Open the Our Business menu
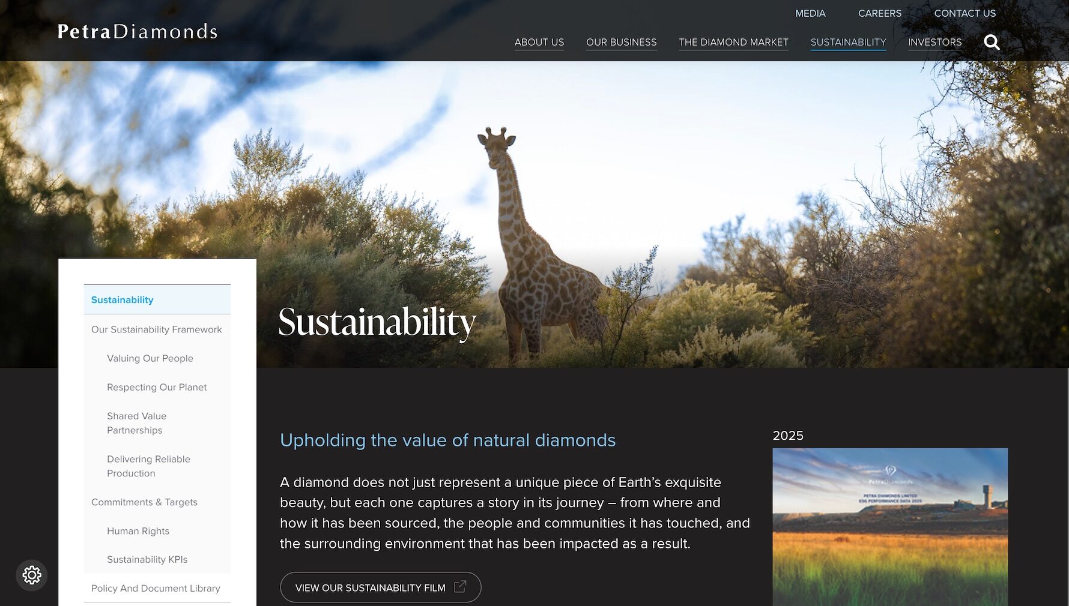The image size is (1069, 606). (621, 42)
